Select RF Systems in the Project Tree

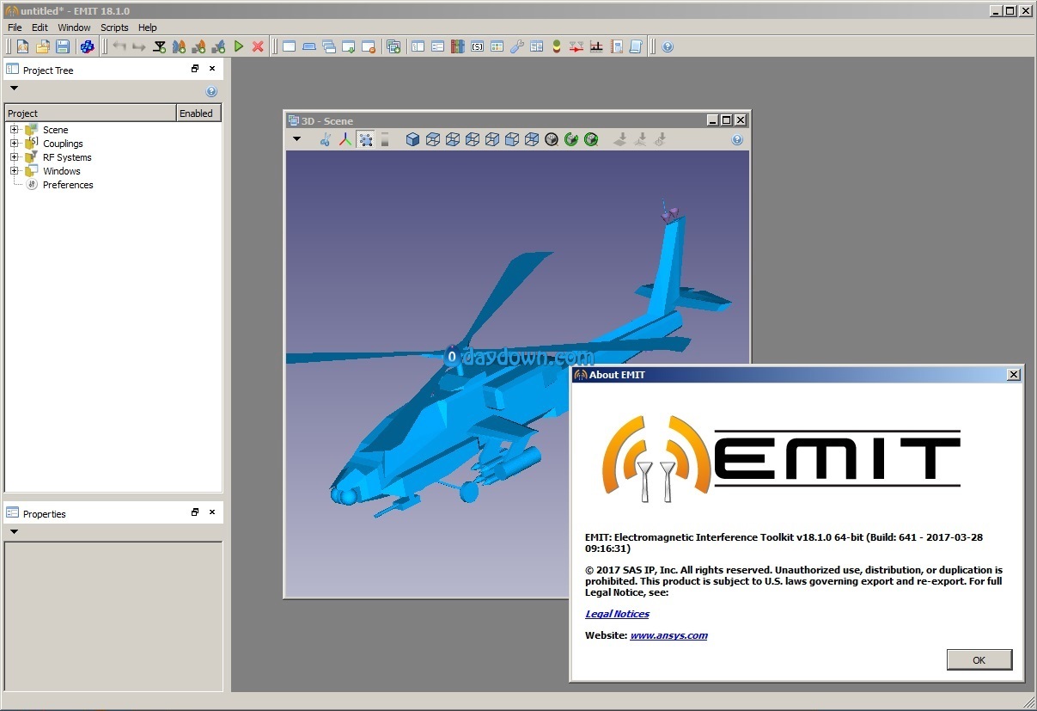67,157
